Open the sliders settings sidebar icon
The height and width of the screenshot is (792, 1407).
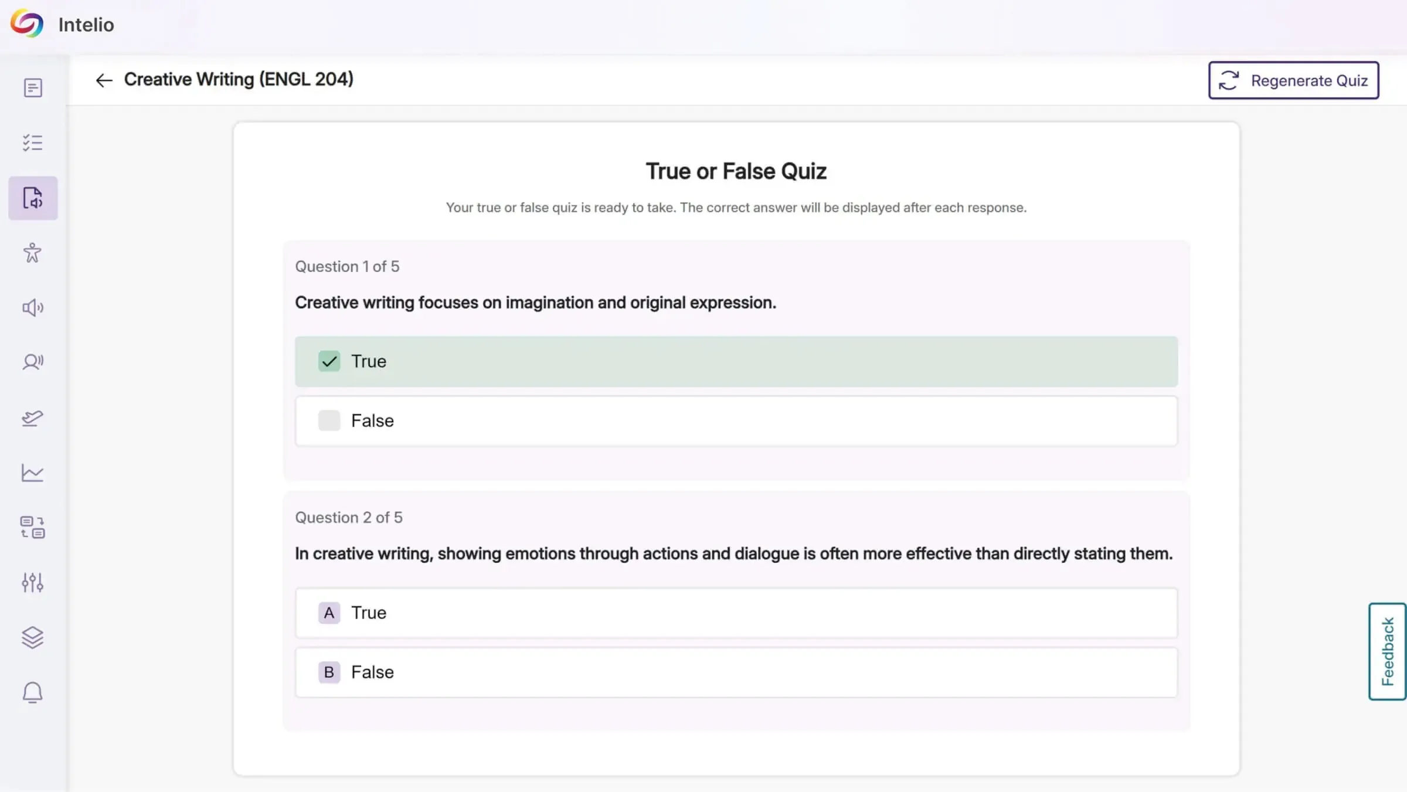pos(33,582)
